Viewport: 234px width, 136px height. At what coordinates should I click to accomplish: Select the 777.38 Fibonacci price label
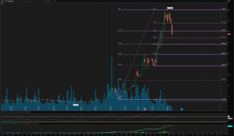click(x=224, y=23)
